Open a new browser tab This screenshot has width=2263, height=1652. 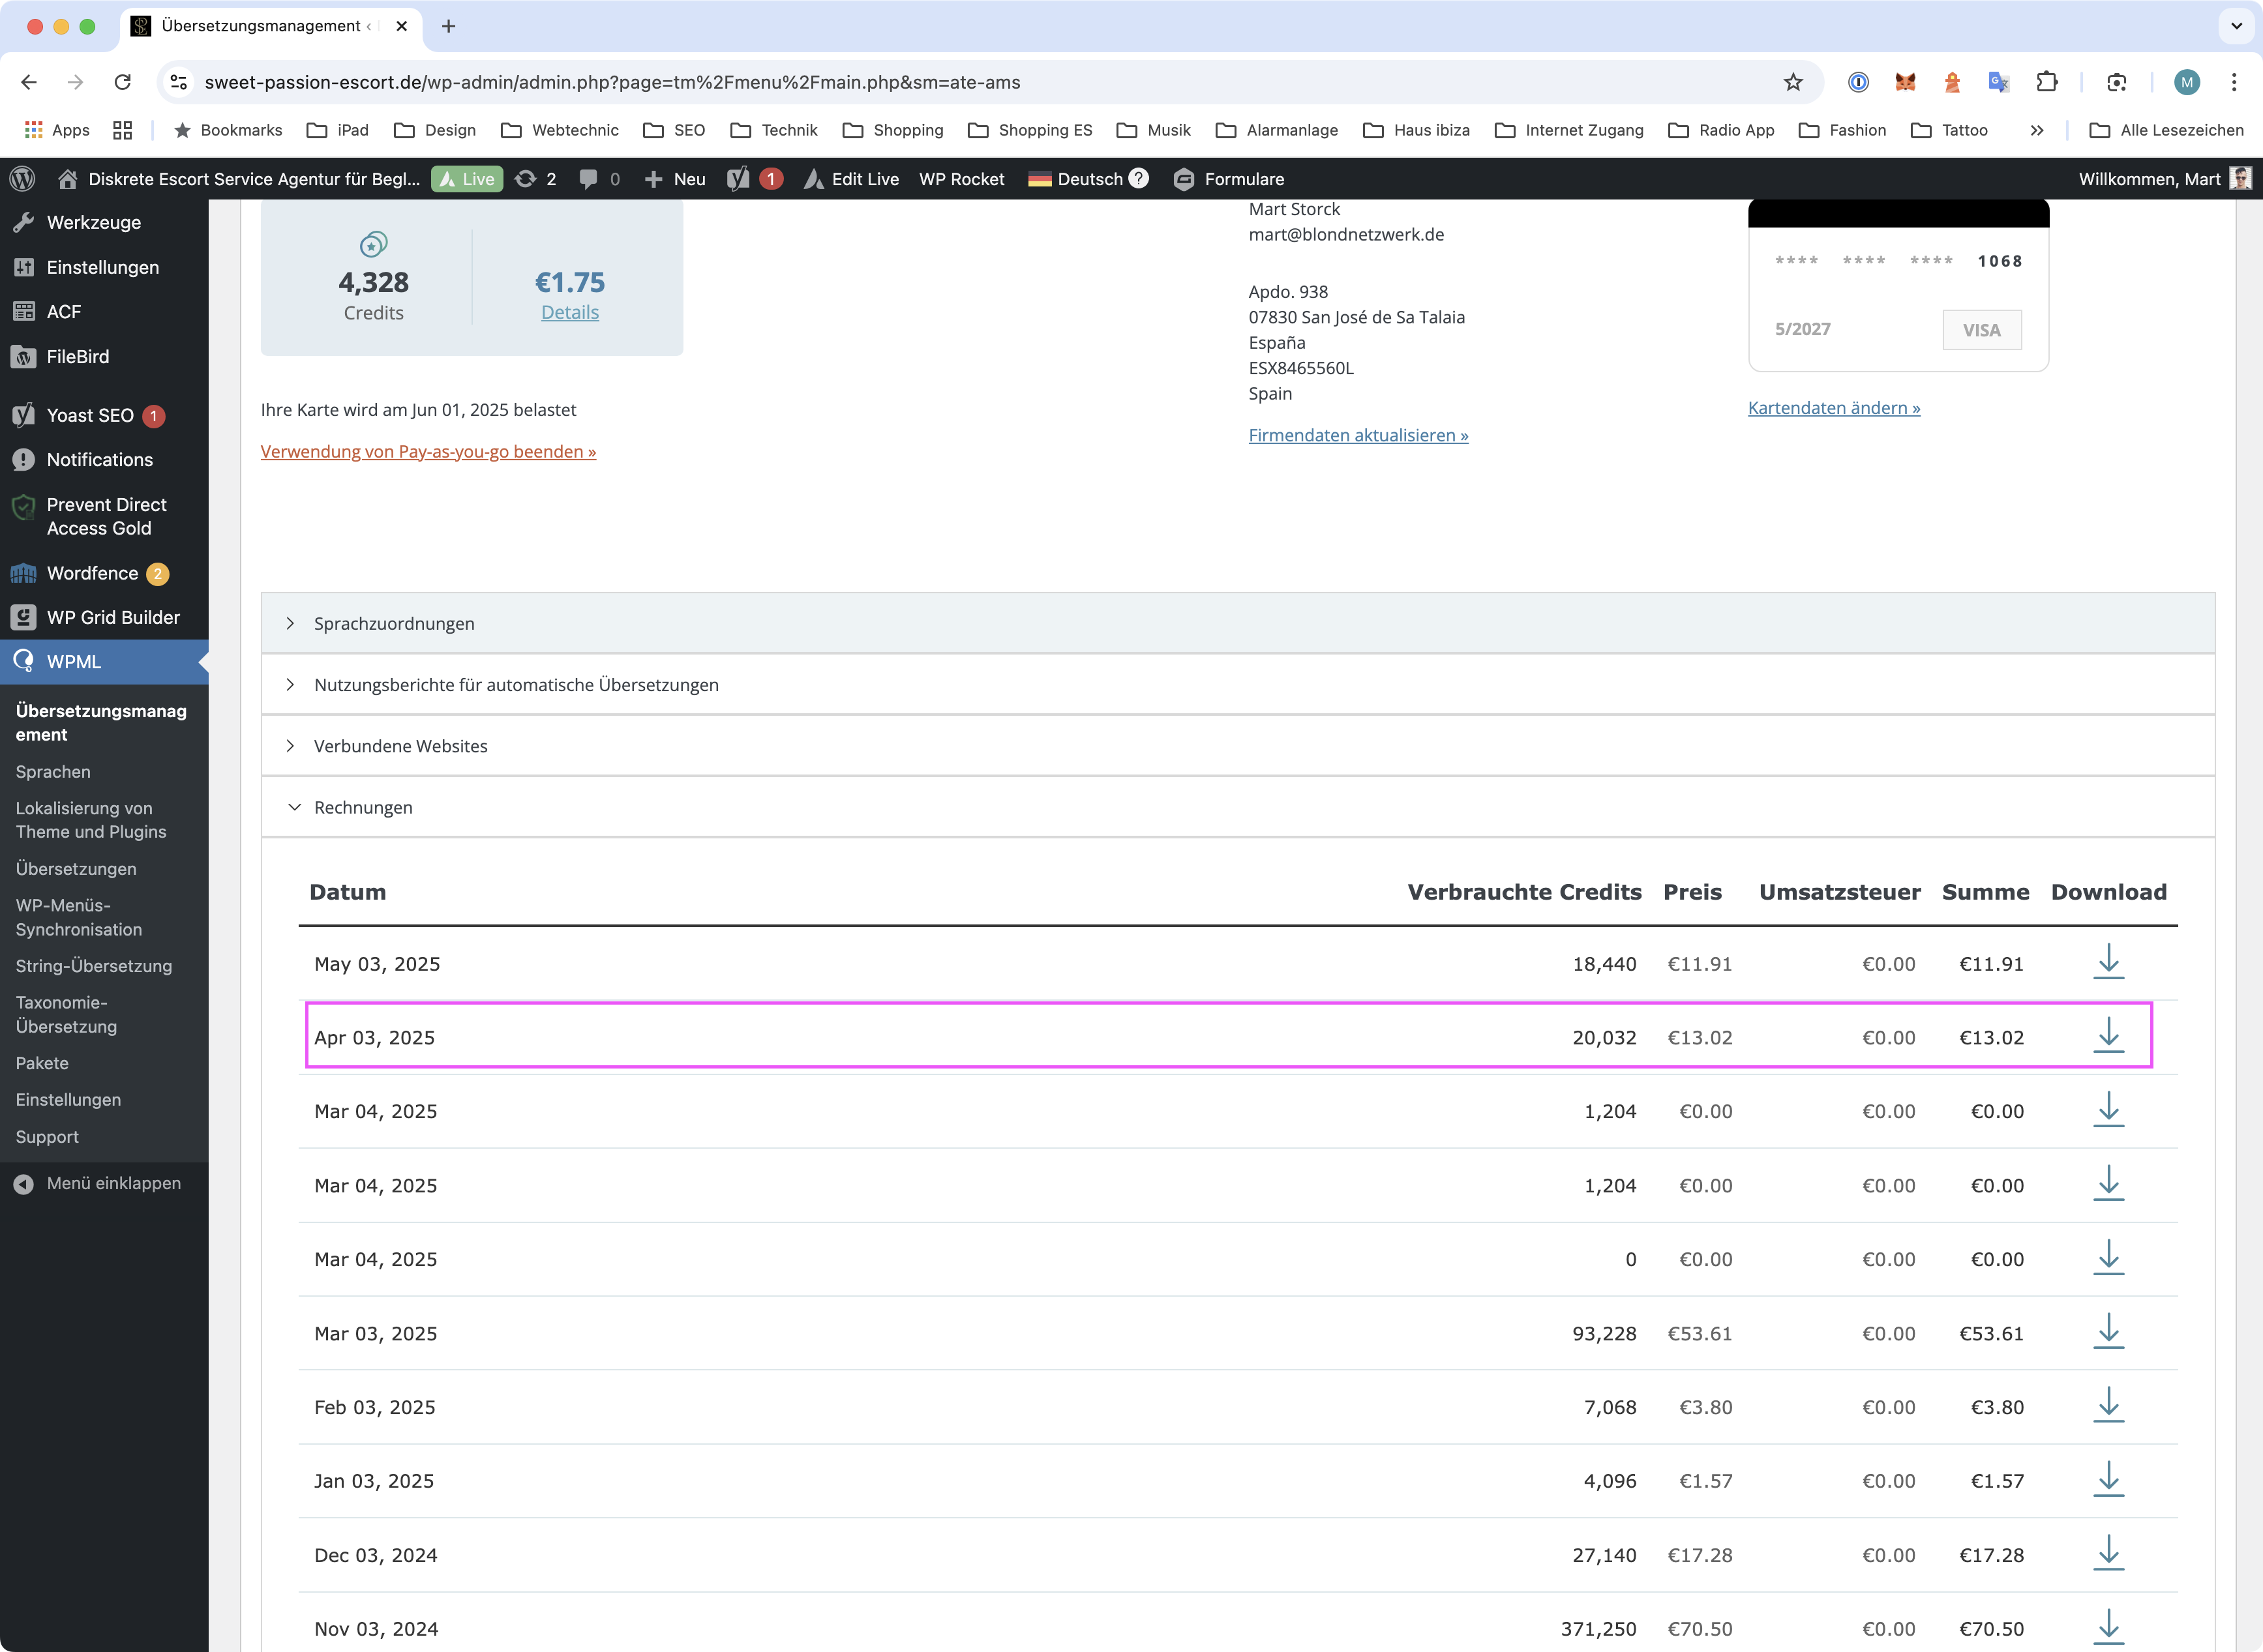[448, 26]
